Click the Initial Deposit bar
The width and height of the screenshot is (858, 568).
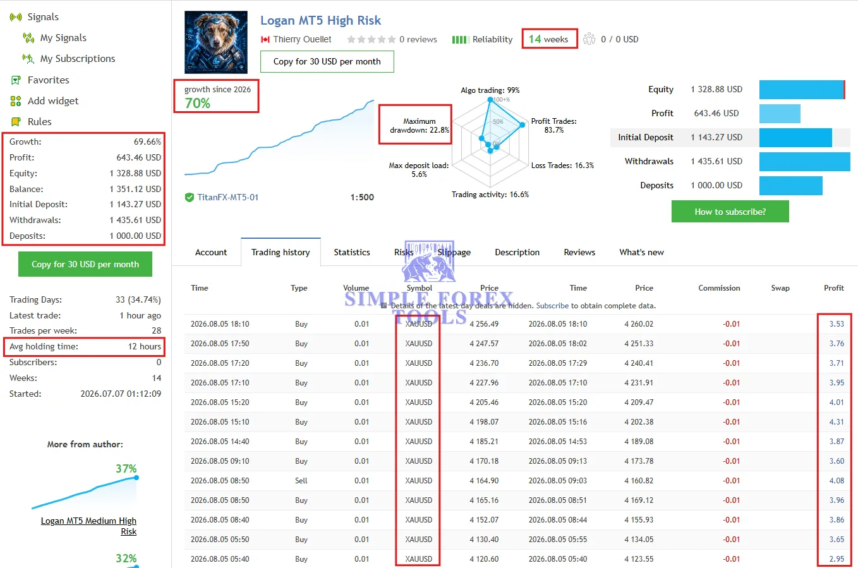click(795, 138)
